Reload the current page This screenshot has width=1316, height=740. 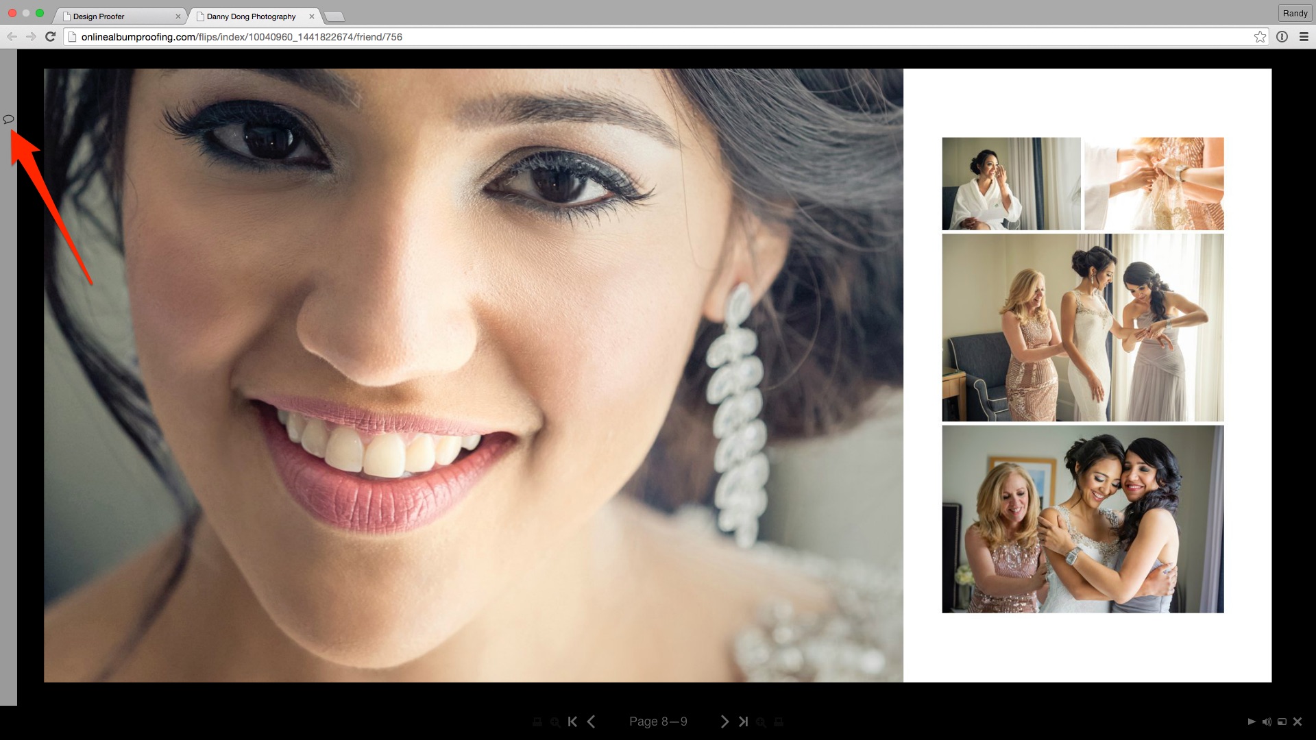[50, 37]
